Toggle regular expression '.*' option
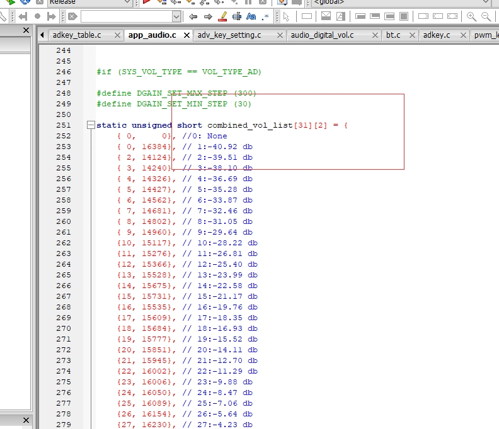The height and width of the screenshot is (429, 499). (265, 16)
